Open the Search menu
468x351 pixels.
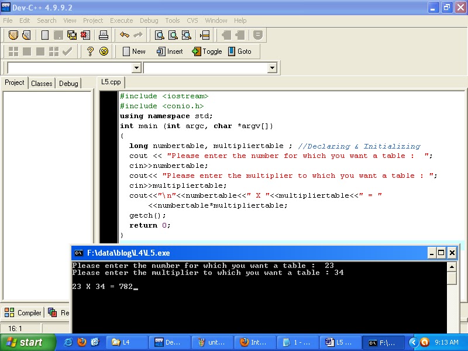(x=47, y=20)
